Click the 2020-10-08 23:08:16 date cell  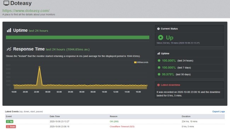[59, 127]
